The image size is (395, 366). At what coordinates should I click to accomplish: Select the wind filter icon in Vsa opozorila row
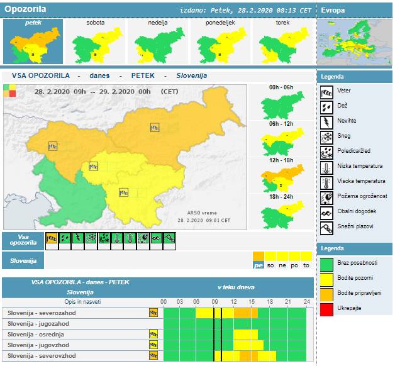(51, 238)
